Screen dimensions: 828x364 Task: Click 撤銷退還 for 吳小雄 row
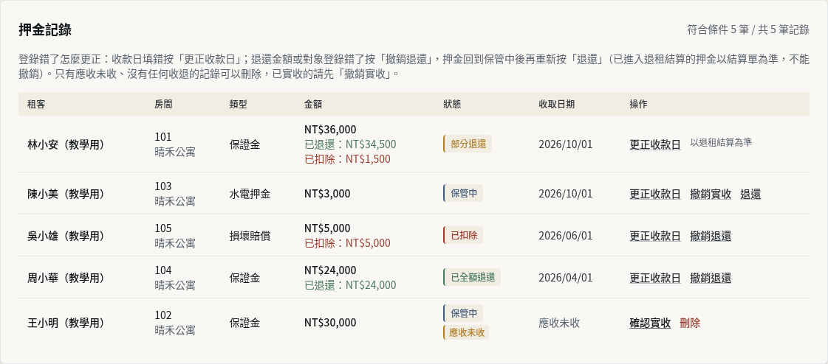[x=711, y=236]
